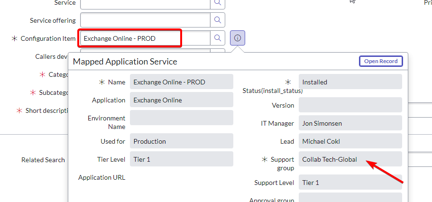Click the Mapped Application Service popup title

tap(125, 62)
